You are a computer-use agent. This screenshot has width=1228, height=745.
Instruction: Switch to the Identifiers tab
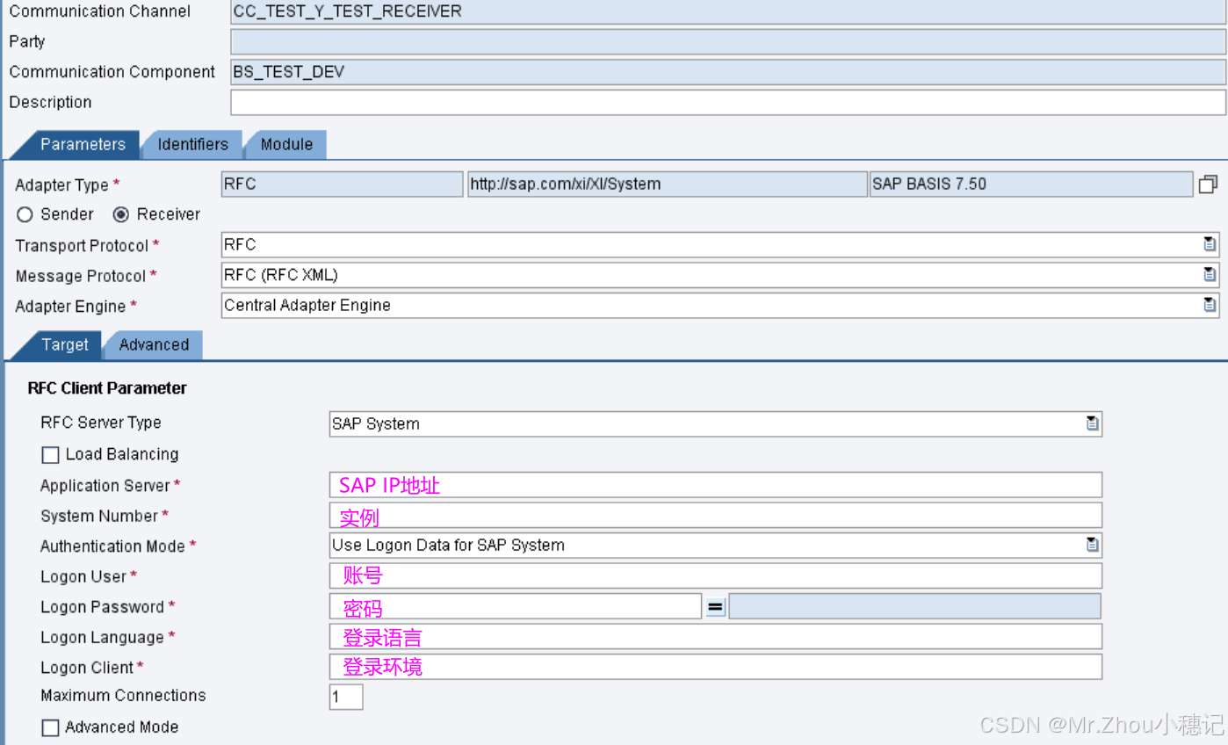(191, 144)
